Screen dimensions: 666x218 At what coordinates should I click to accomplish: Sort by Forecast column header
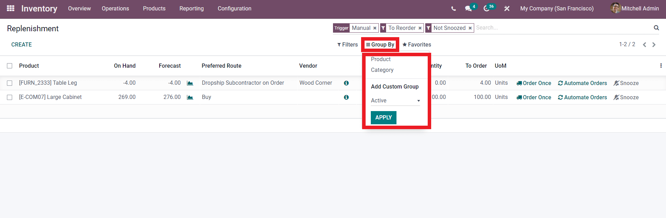[x=170, y=66]
